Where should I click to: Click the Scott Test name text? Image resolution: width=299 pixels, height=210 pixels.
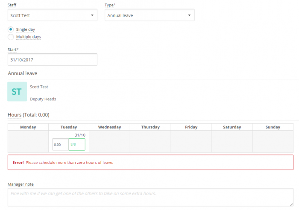click(39, 87)
